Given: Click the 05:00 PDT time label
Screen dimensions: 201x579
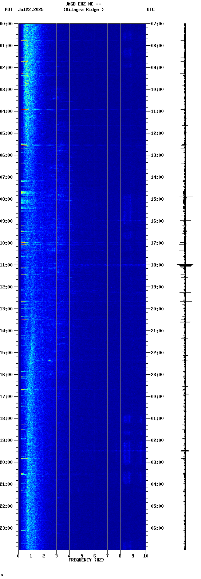Looking at the screenshot, I should [x=6, y=133].
